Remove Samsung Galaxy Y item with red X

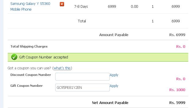click(62, 4)
